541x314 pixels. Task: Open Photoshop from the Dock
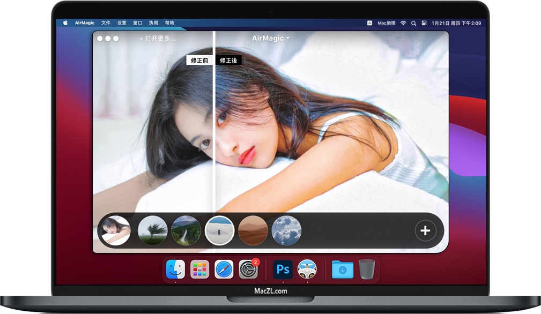click(283, 270)
